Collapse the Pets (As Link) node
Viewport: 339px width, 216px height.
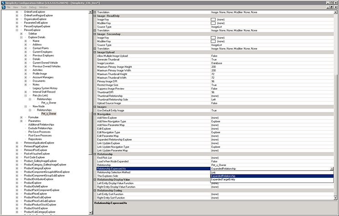[26, 95]
